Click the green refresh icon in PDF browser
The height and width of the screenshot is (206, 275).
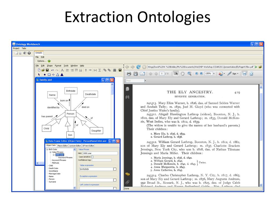139,67
